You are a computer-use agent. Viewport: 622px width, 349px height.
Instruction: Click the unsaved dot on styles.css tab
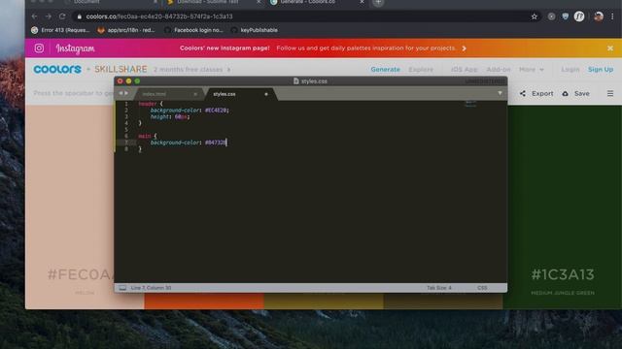[x=266, y=94]
